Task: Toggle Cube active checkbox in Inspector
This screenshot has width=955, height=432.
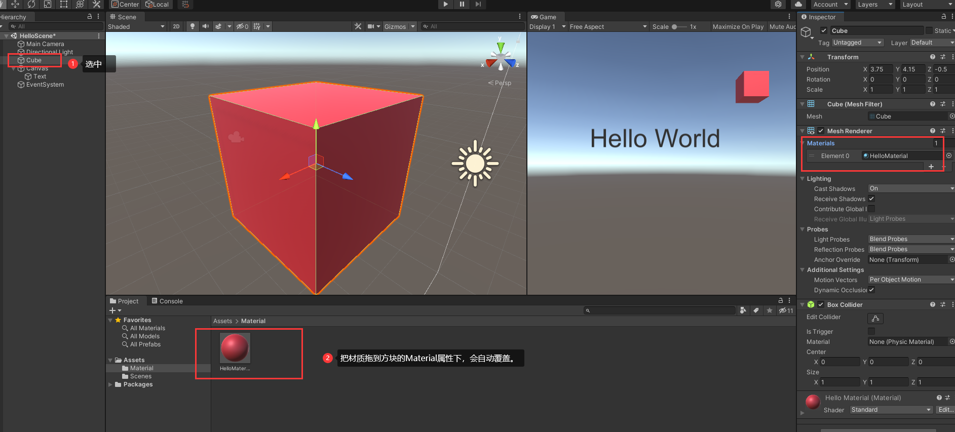Action: pos(824,30)
